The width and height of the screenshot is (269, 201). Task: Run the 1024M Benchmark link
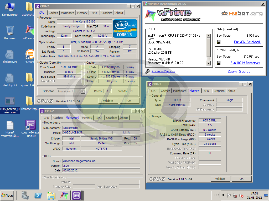tap(245, 63)
